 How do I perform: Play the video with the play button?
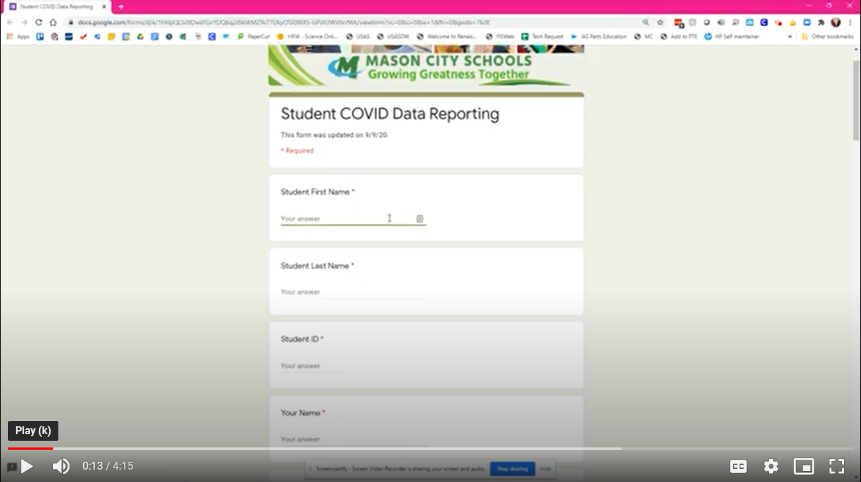tap(27, 466)
